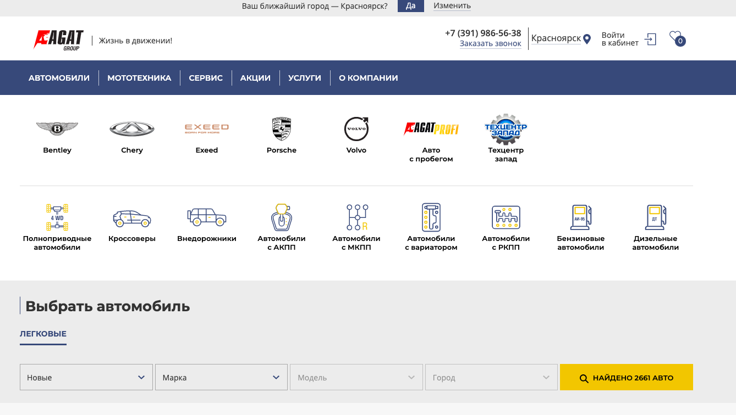Click the Exeed text label
The width and height of the screenshot is (736, 415).
207,150
